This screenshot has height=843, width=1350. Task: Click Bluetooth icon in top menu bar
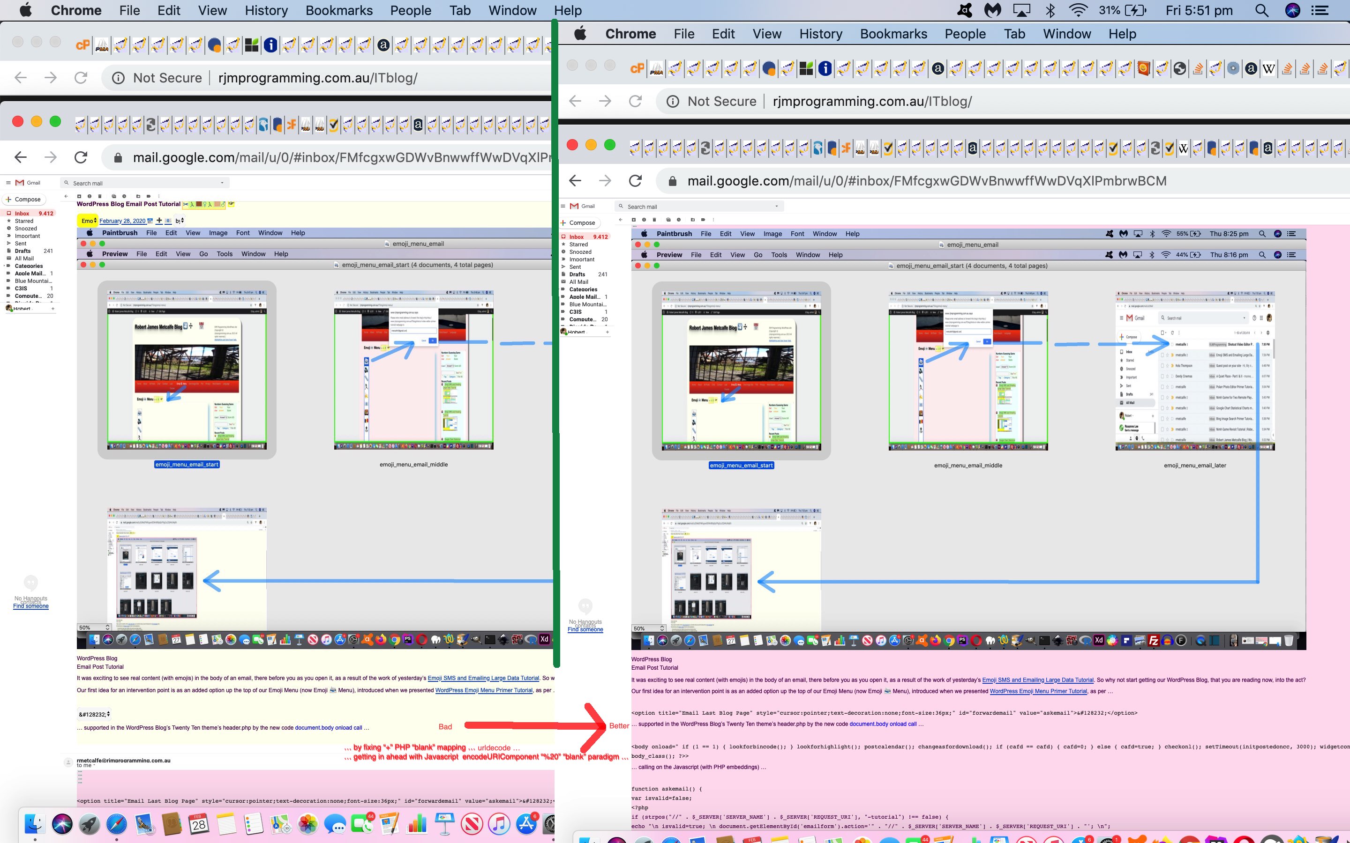click(1050, 11)
